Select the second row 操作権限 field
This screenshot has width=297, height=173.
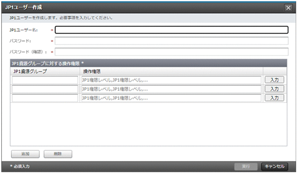coord(171,89)
